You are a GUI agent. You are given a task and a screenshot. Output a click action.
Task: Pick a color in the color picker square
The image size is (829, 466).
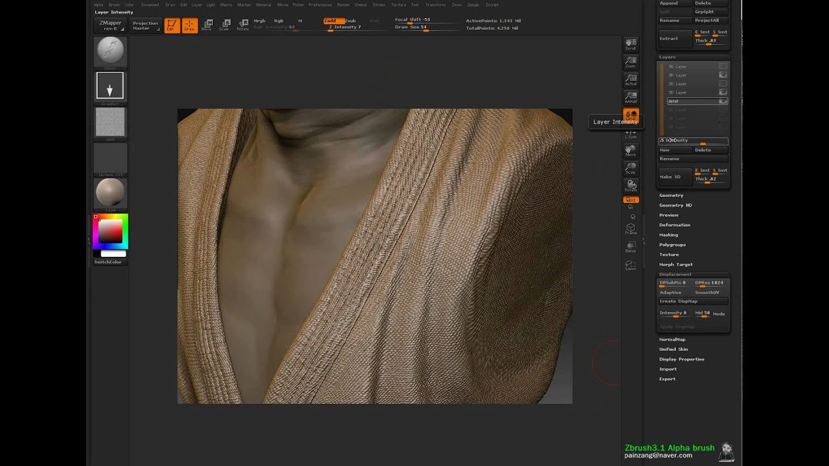pyautogui.click(x=110, y=231)
